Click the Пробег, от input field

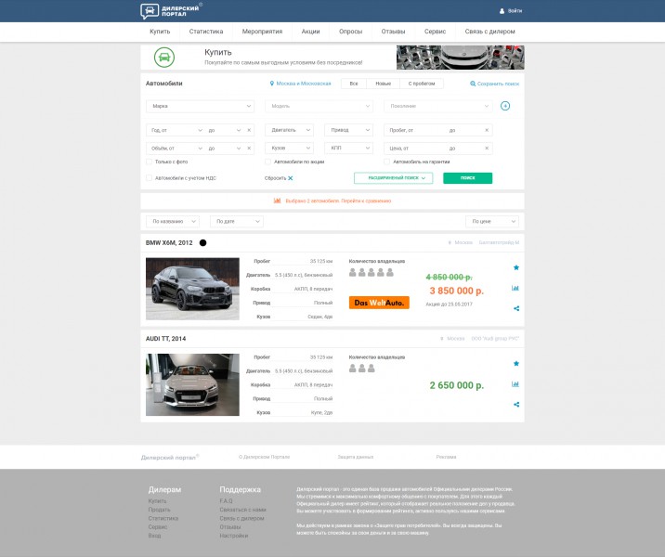coord(414,130)
